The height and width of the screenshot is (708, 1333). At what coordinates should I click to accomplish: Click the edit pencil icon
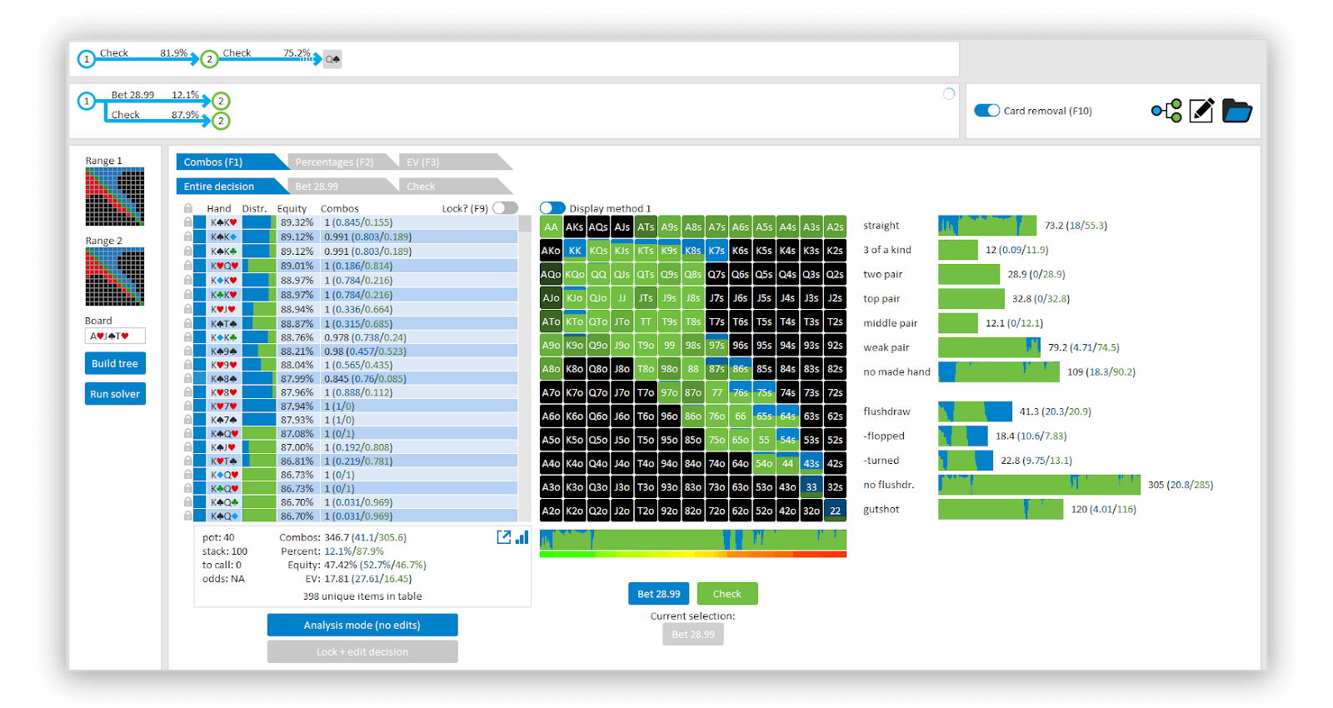pos(1201,111)
